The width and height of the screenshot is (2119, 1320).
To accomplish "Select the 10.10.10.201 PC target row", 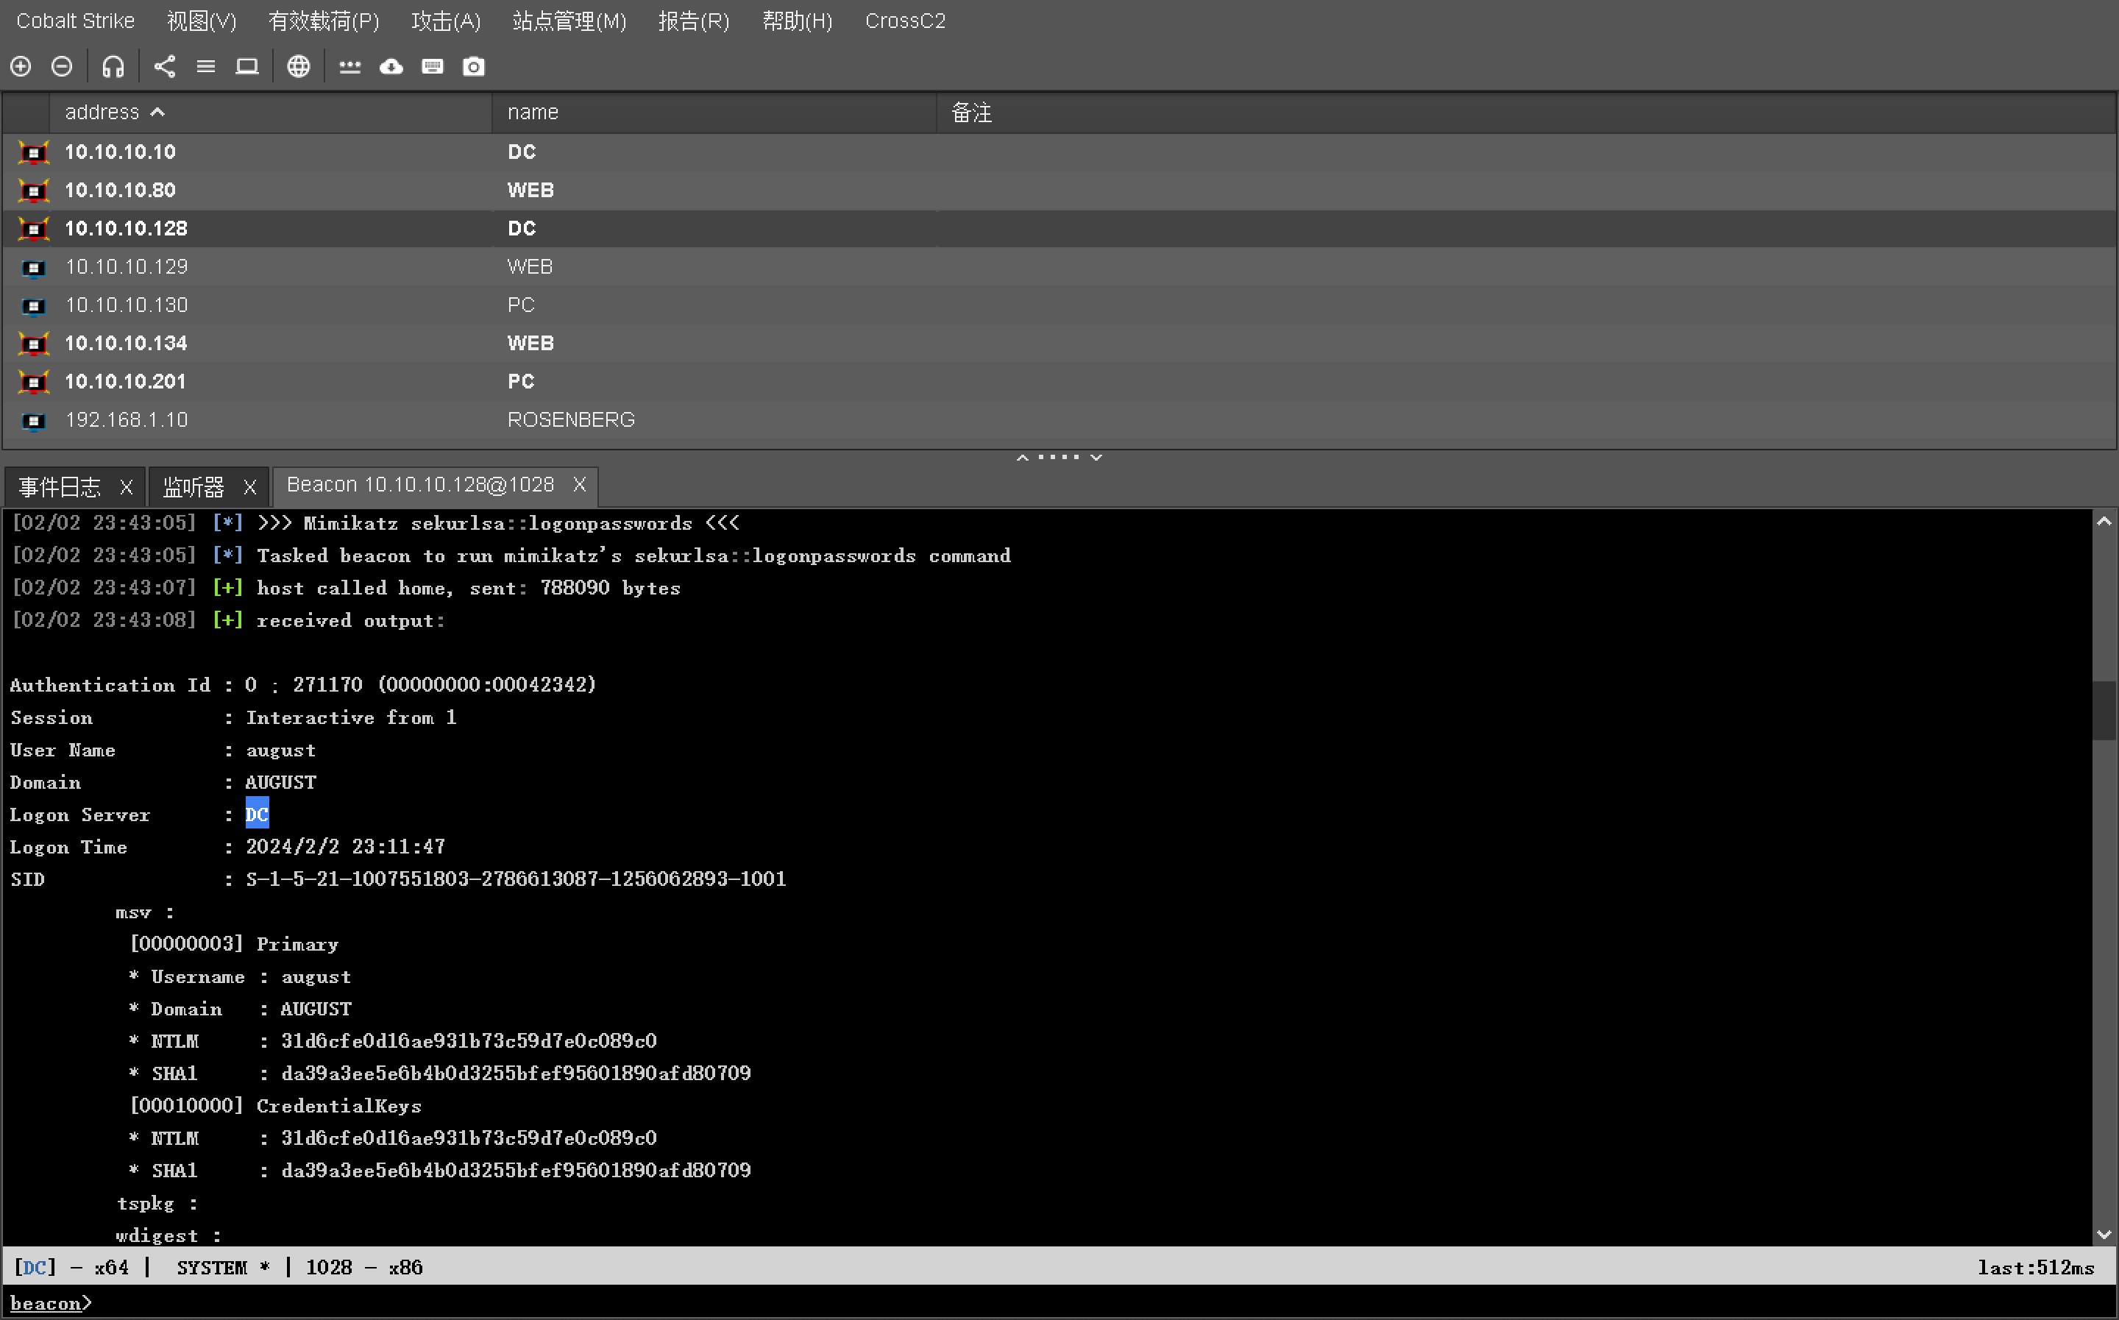I will [x=126, y=382].
